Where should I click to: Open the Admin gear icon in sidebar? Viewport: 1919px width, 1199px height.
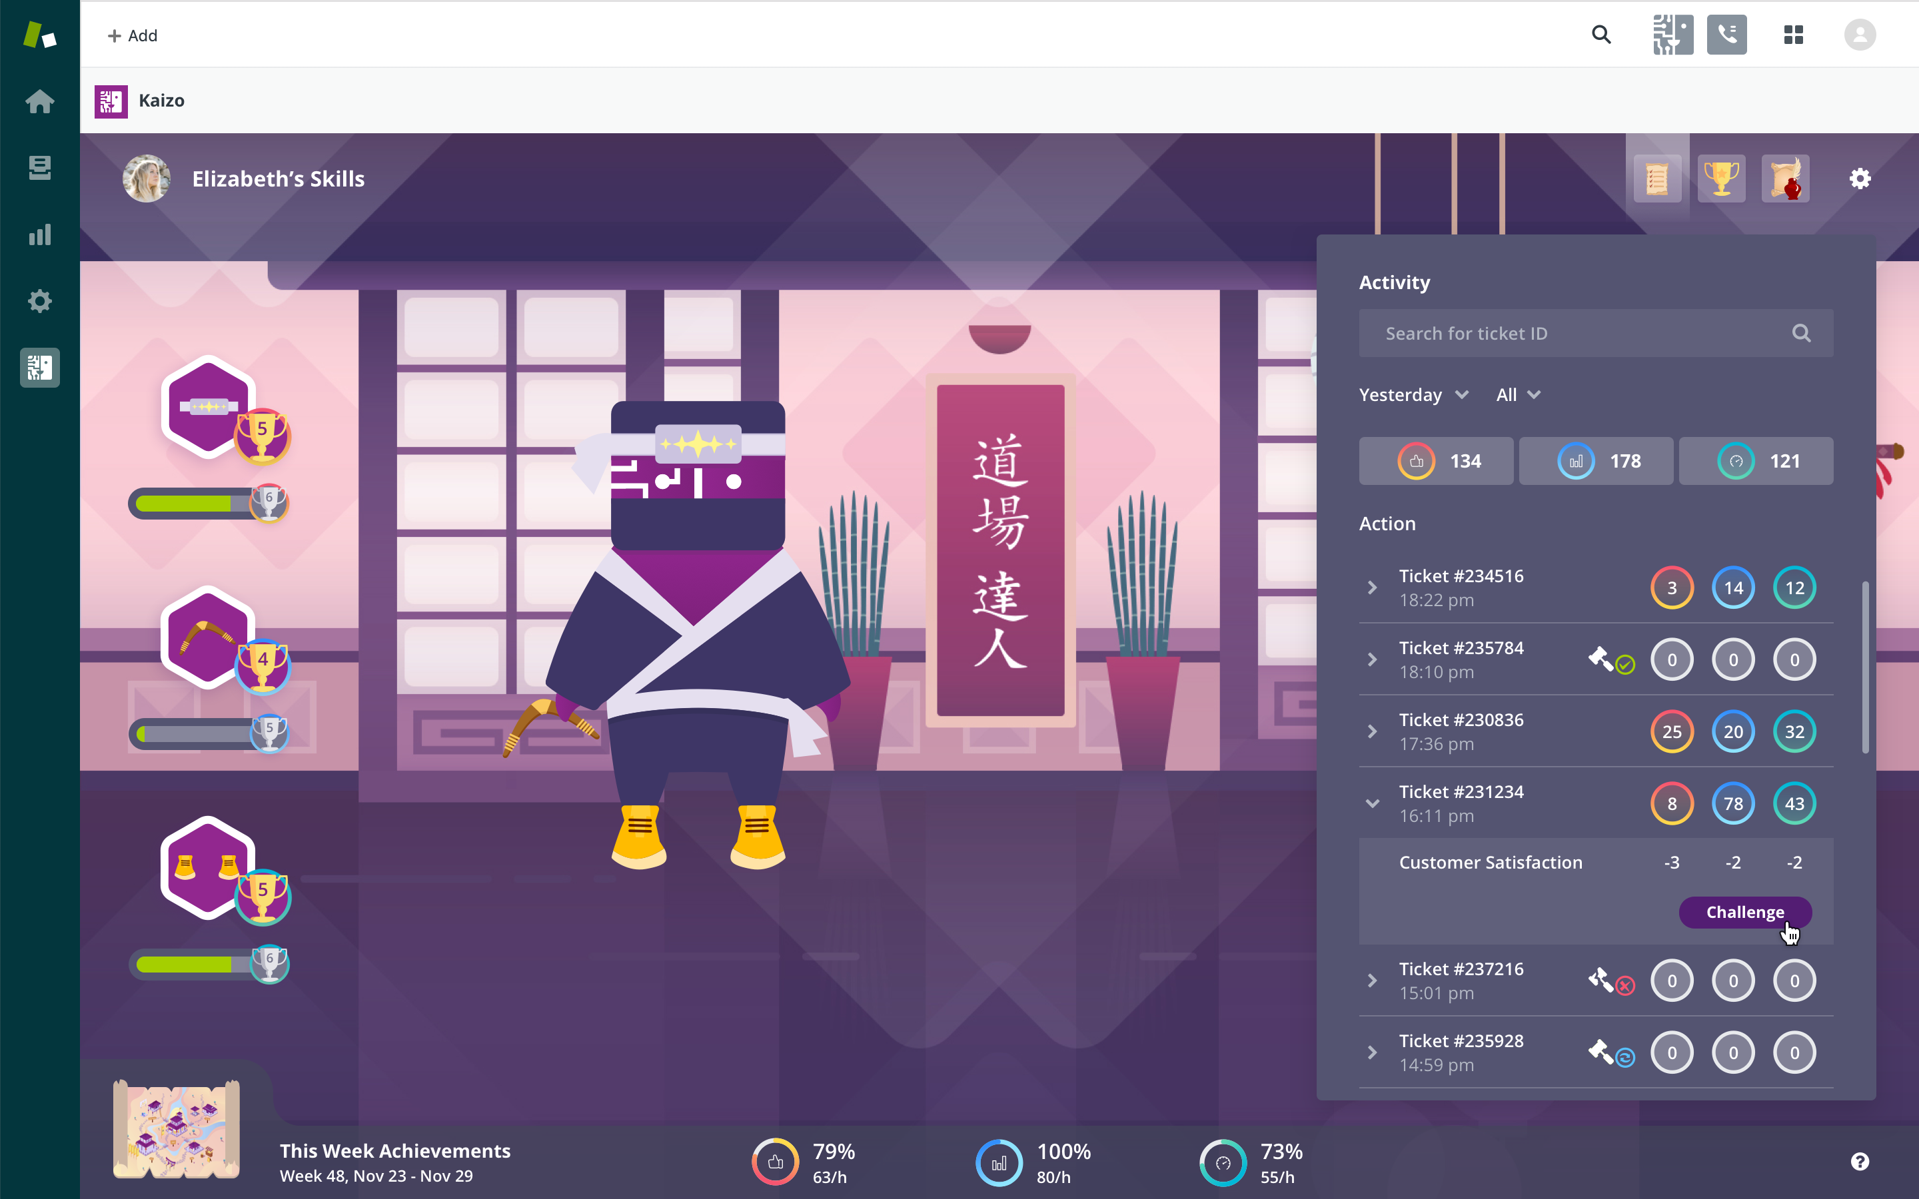tap(40, 300)
